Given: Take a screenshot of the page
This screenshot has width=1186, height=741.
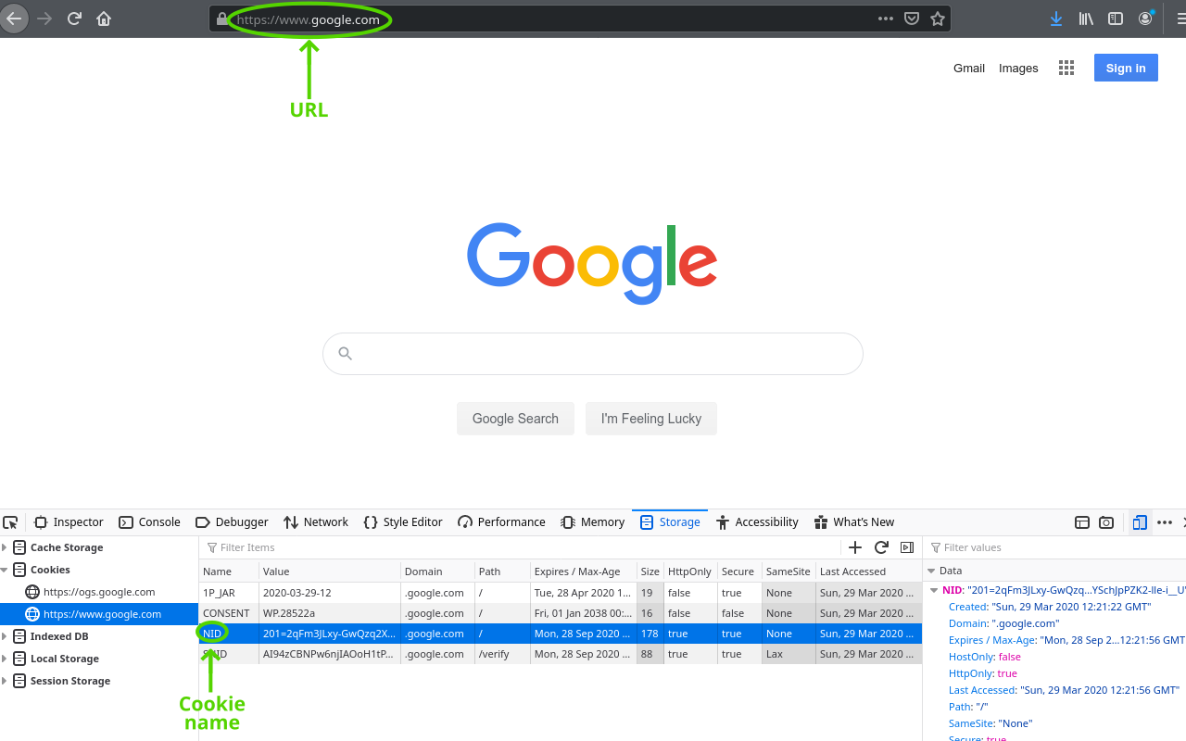Looking at the screenshot, I should (x=1106, y=522).
